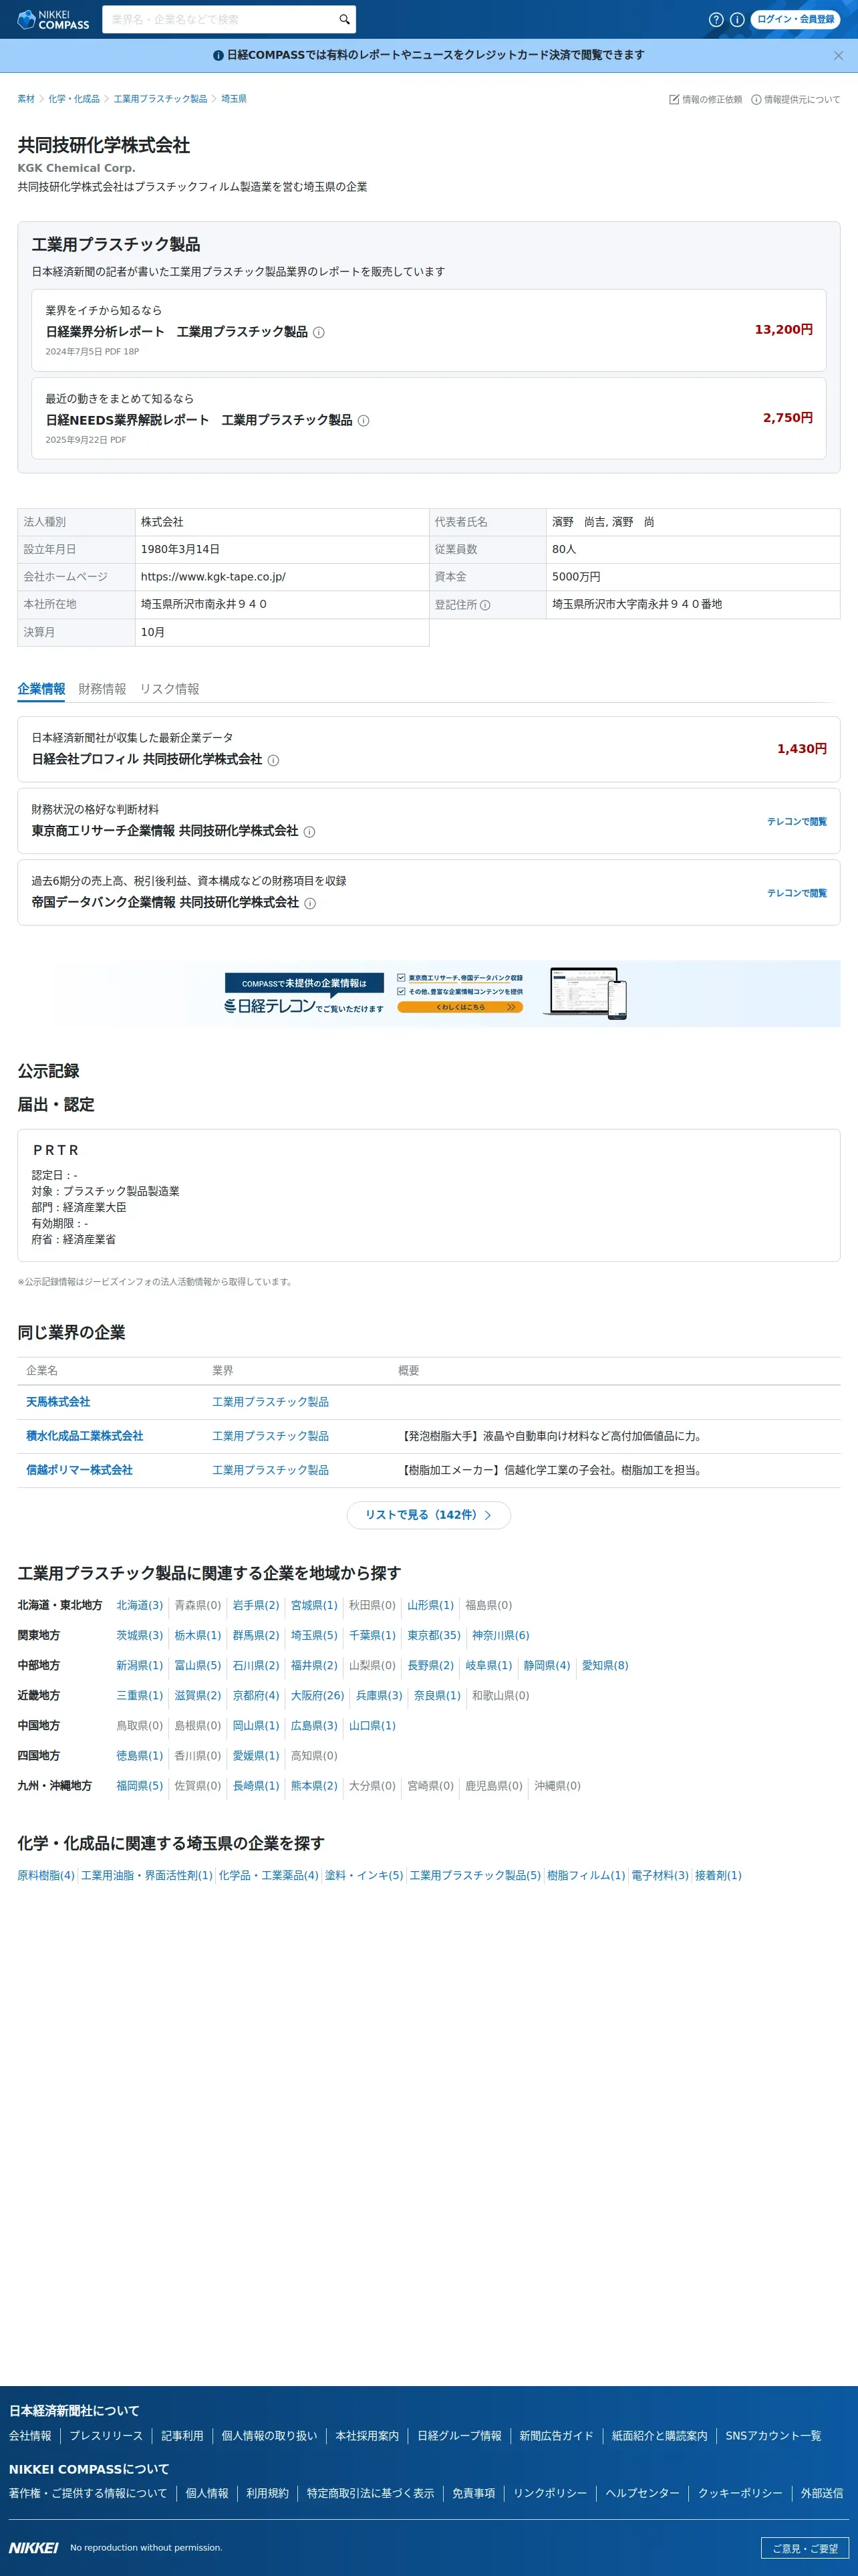The image size is (858, 2576).
Task: Open footer 会社情報 link
Action: [30, 2435]
